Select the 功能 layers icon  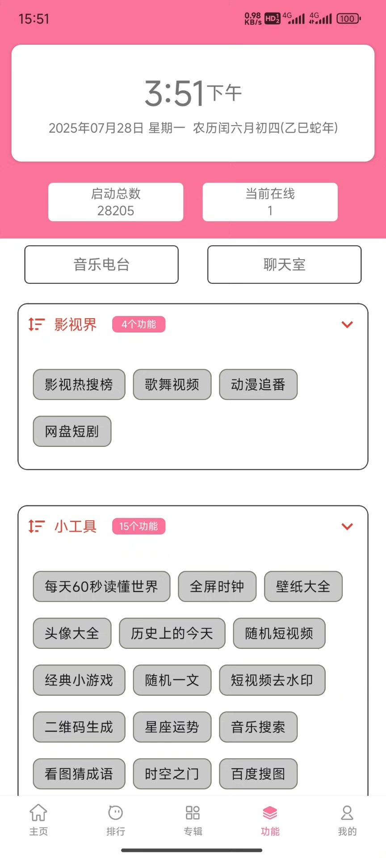270,813
